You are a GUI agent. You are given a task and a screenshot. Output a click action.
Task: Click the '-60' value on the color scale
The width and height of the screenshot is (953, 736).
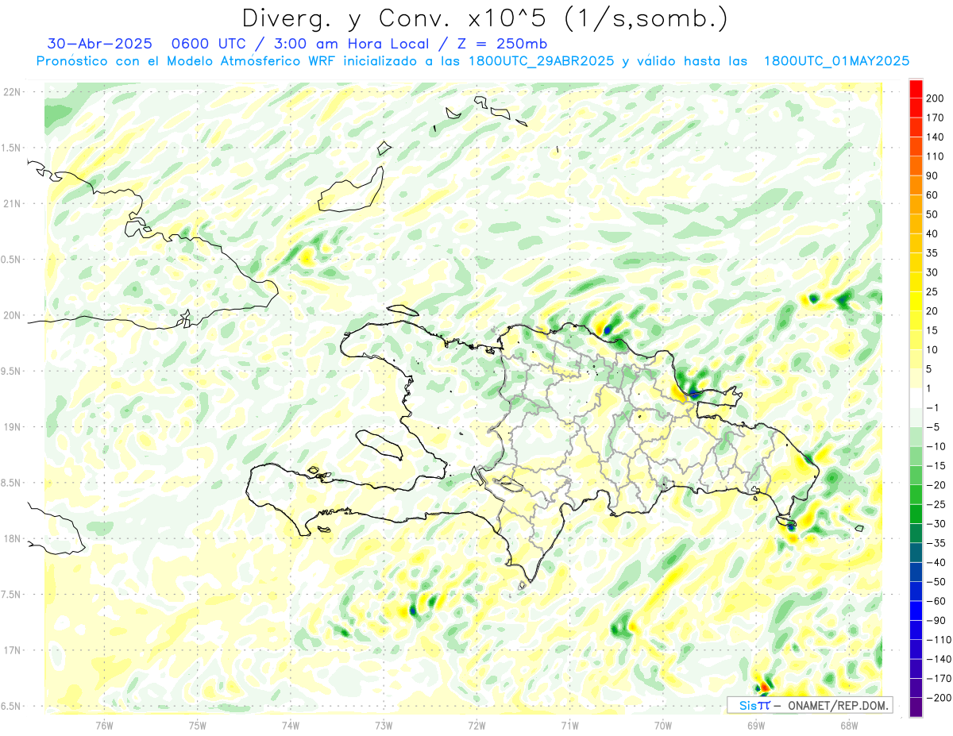pyautogui.click(x=936, y=601)
